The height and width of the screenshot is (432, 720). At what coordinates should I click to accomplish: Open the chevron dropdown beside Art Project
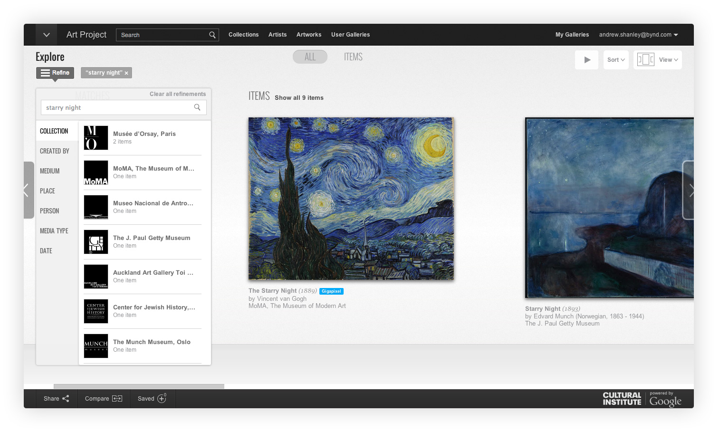[46, 35]
